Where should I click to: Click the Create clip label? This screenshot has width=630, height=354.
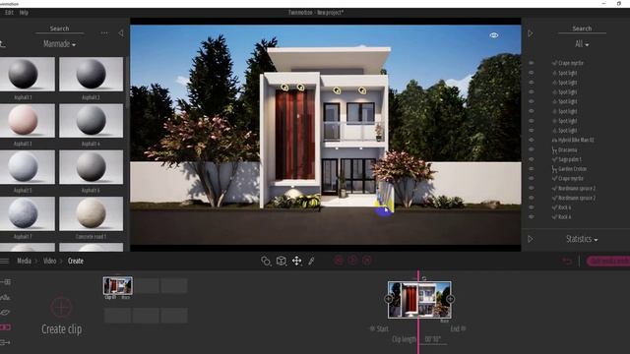pyautogui.click(x=61, y=329)
